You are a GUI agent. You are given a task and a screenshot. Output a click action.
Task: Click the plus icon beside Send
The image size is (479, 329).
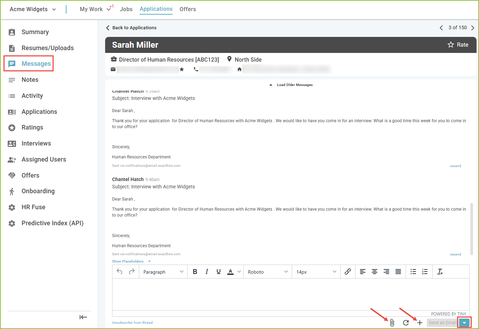click(x=420, y=323)
